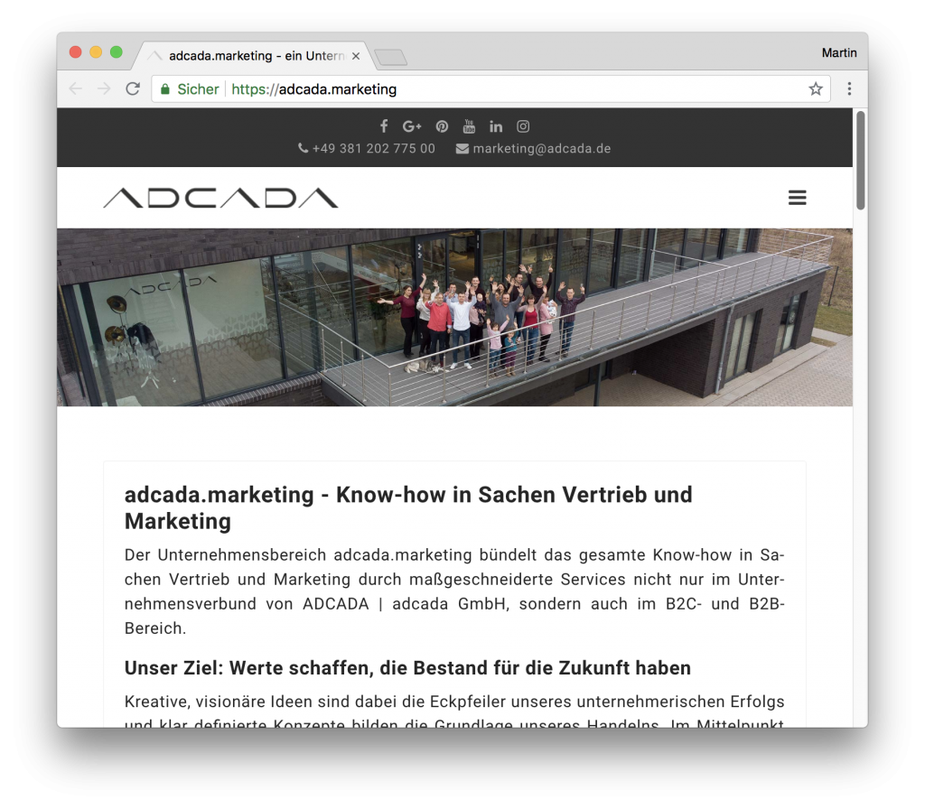Screen dimensions: 925x809
Task: Open the hamburger navigation menu
Action: click(x=797, y=197)
